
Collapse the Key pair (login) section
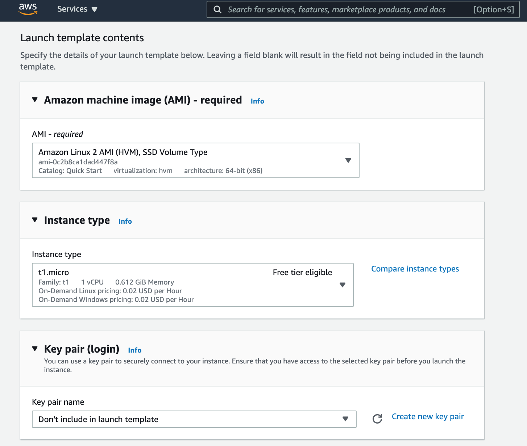[x=35, y=349]
